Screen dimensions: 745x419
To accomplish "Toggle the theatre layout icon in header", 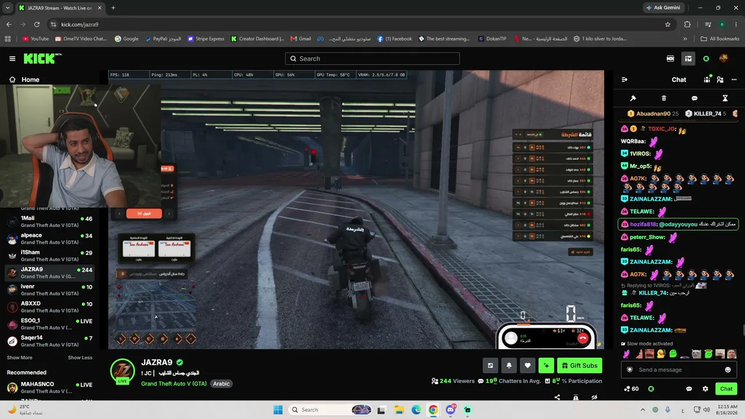I will click(x=688, y=59).
